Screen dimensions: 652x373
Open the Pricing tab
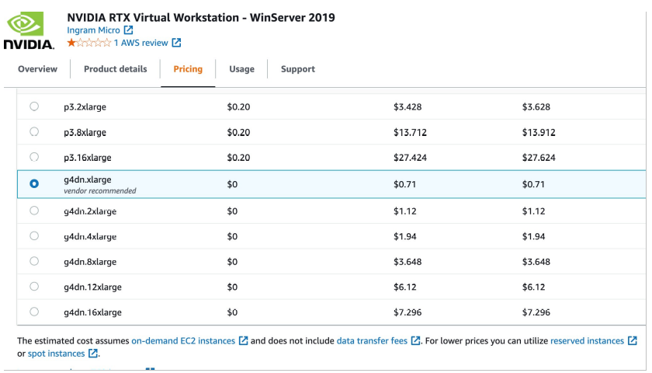[188, 69]
